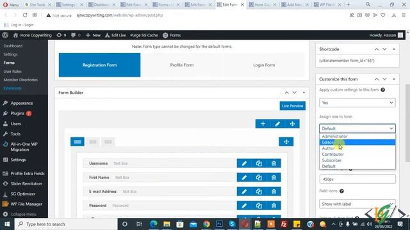
Task: Open Plugins menu in sidebar
Action: click(17, 114)
